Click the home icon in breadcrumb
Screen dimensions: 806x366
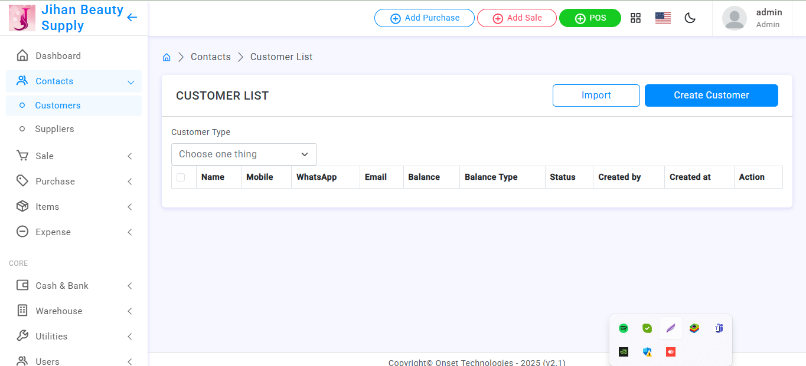click(x=167, y=57)
